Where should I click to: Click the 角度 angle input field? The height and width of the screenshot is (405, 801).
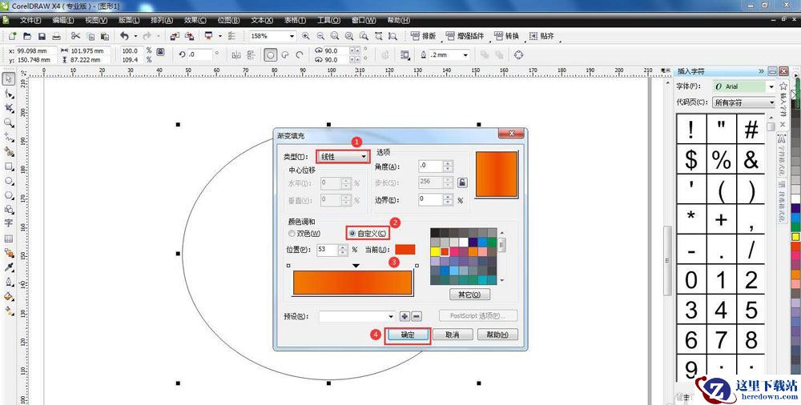[429, 166]
